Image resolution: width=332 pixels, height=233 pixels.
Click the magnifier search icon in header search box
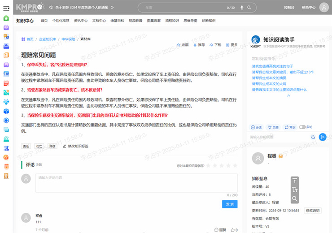pos(249,8)
